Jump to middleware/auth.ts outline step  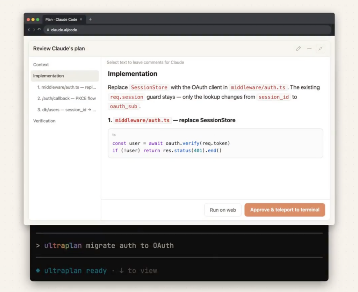pyautogui.click(x=66, y=87)
